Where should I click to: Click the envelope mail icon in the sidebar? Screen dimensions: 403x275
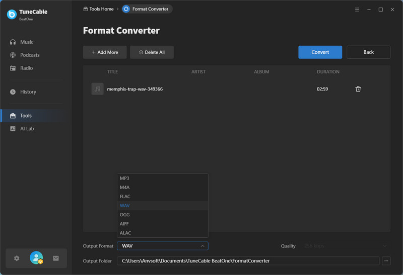[x=56, y=258]
